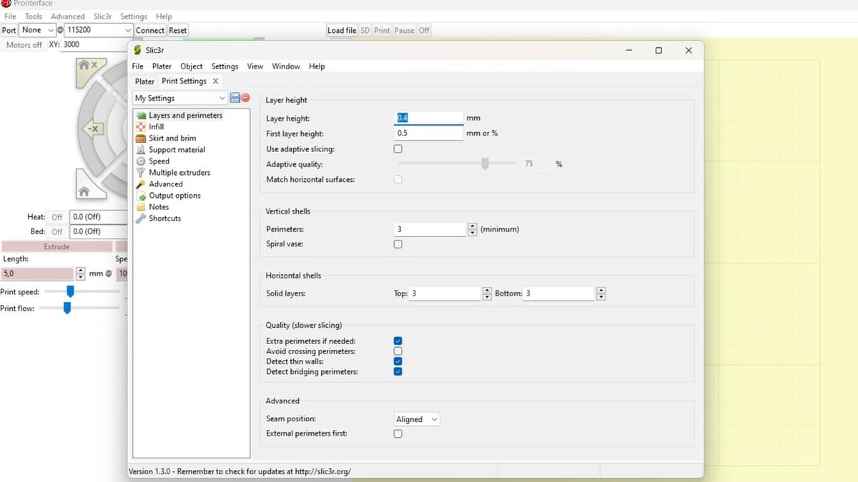
Task: Open the Port dropdown in Pronterface
Action: (37, 30)
